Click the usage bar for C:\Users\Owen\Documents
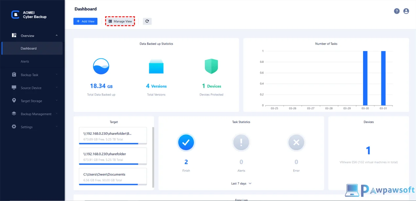Image resolution: width=416 pixels, height=201 pixels. coord(113,184)
